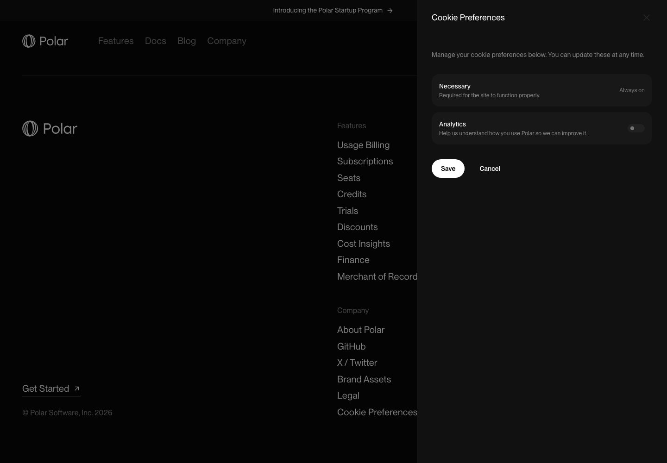The height and width of the screenshot is (463, 667).
Task: Open the Legal footer link
Action: tap(348, 396)
